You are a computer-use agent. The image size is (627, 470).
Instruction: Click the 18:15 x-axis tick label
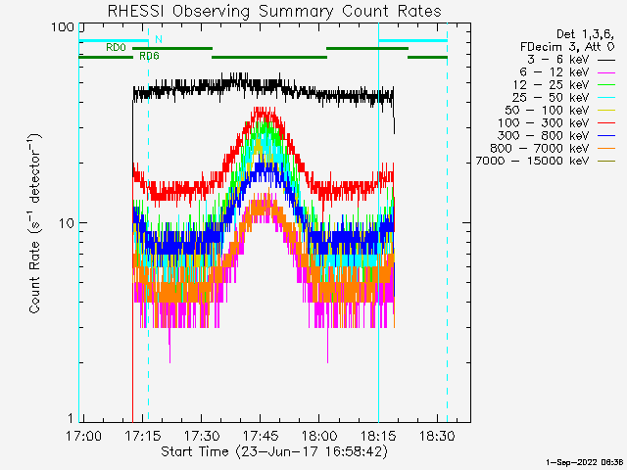(x=378, y=435)
